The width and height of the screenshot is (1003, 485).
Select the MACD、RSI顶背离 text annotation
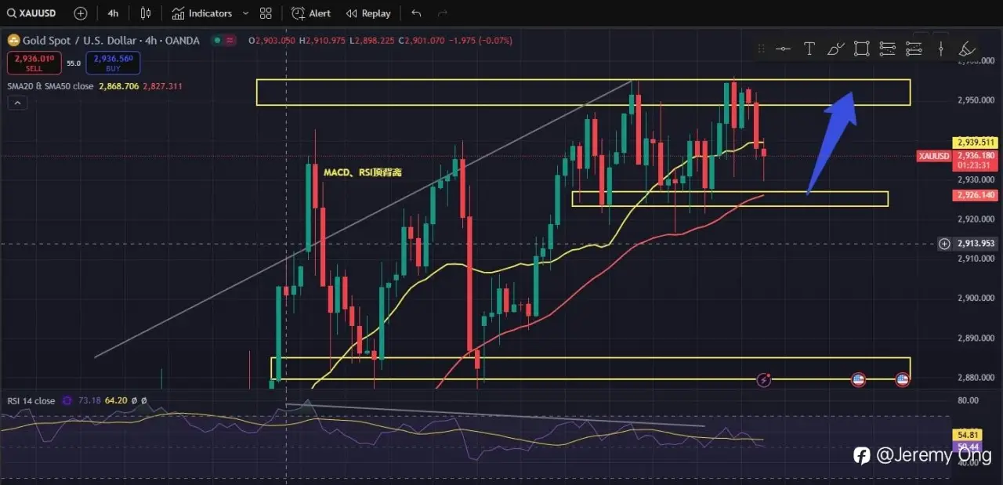(x=362, y=172)
